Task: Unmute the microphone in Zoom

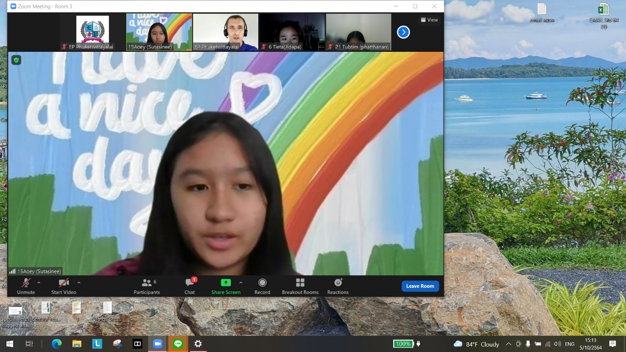Action: click(x=26, y=286)
